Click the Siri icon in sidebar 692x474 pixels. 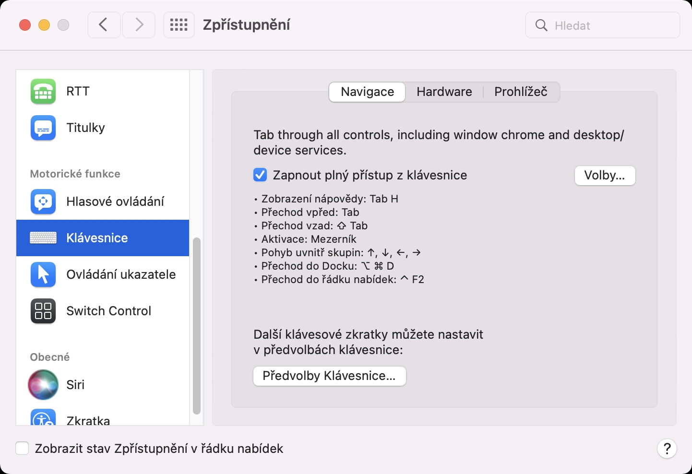(x=43, y=385)
